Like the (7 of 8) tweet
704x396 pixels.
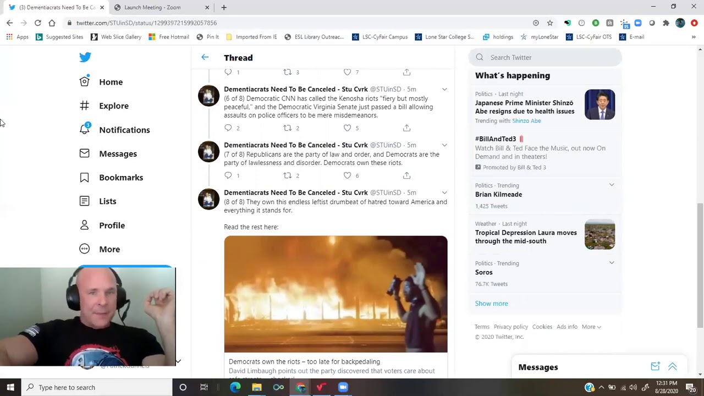[x=347, y=175]
